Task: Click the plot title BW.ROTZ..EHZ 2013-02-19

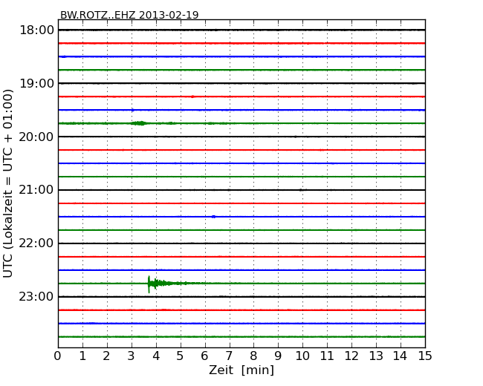Action: [x=129, y=15]
